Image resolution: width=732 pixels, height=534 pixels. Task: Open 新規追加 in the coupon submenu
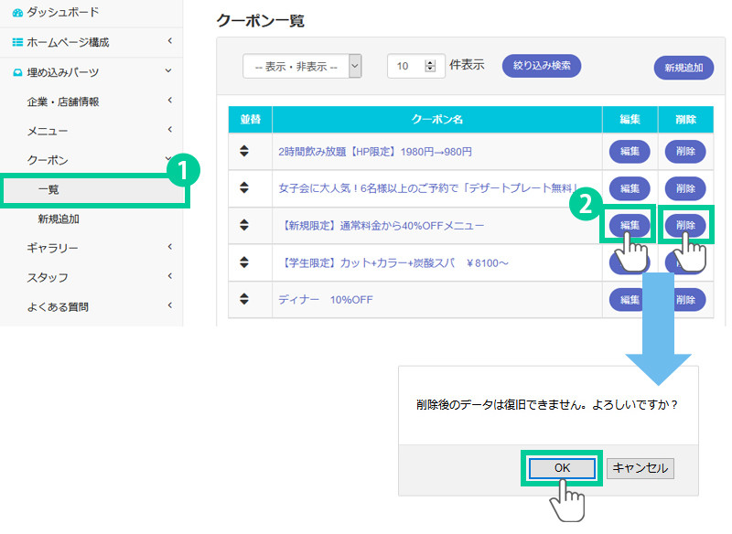[58, 219]
